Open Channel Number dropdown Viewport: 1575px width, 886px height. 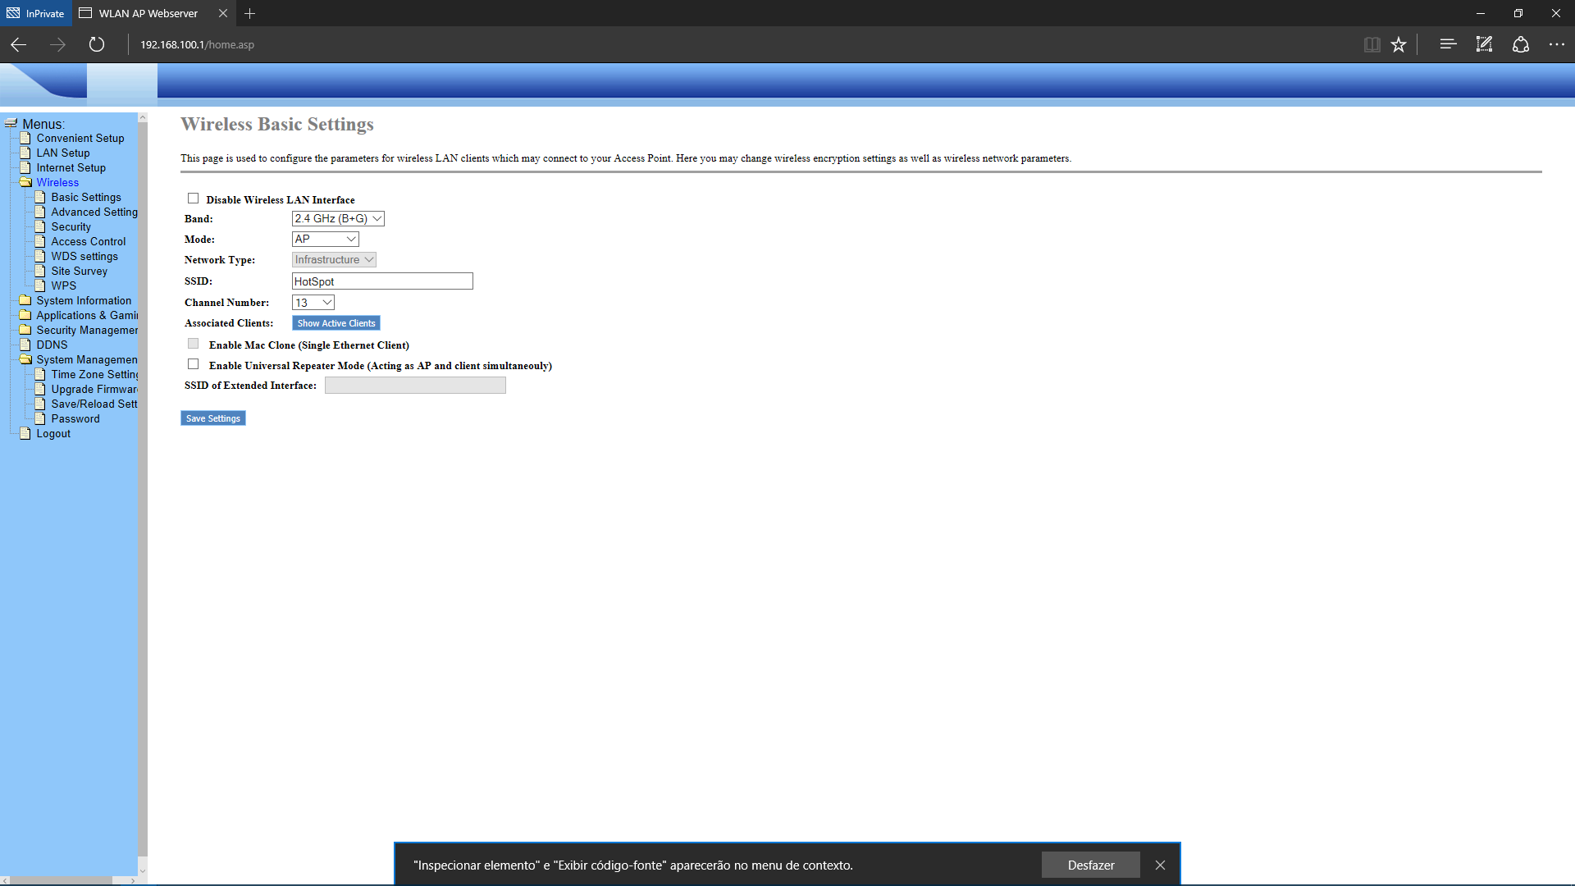[313, 303]
